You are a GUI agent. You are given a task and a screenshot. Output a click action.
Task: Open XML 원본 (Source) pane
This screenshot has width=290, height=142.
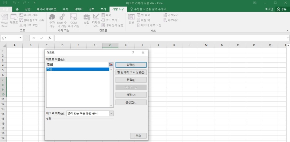click(131, 19)
